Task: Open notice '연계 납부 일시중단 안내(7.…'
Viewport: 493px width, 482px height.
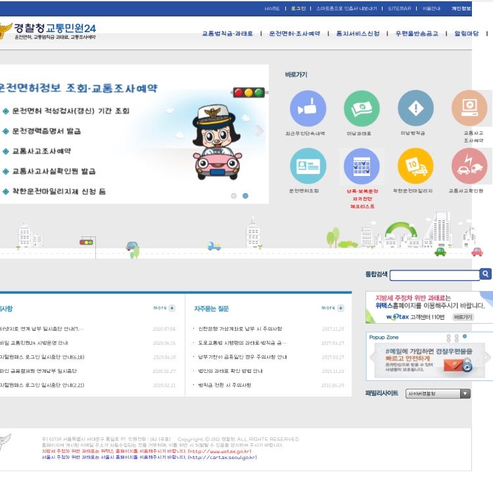Action: (x=42, y=329)
